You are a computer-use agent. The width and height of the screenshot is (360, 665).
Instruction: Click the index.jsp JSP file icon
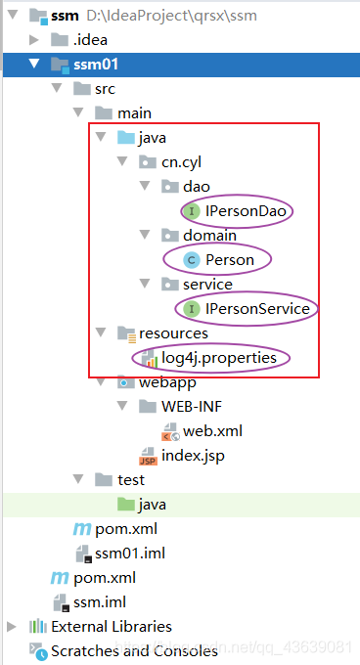tap(149, 456)
